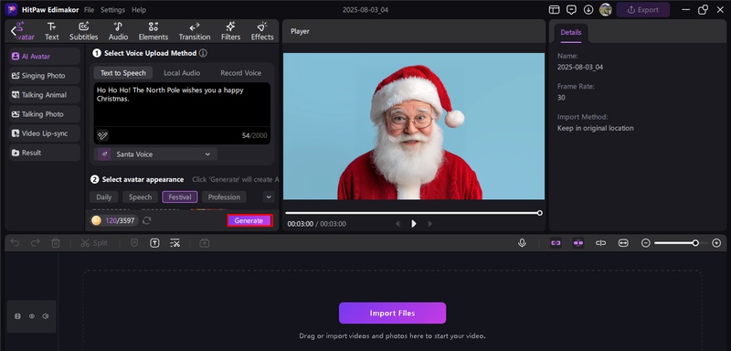The height and width of the screenshot is (351, 731).
Task: Click the trash delete icon
Action: 56,243
